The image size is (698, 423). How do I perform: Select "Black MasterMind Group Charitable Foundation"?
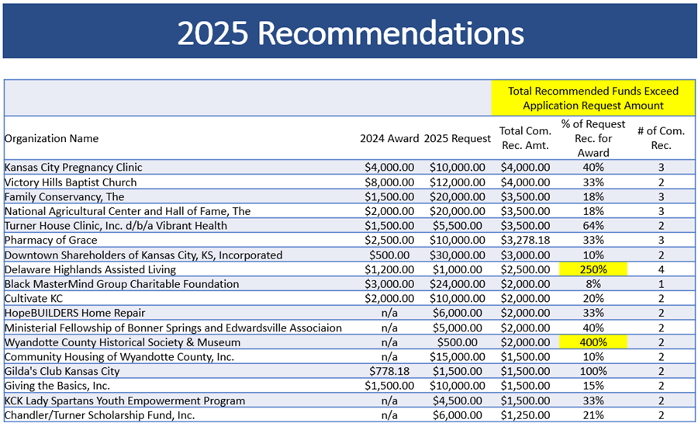click(122, 284)
